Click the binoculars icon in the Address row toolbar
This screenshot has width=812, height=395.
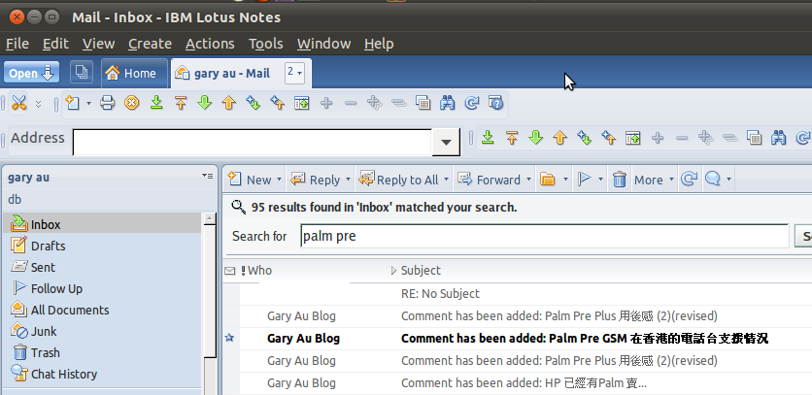pyautogui.click(x=778, y=138)
